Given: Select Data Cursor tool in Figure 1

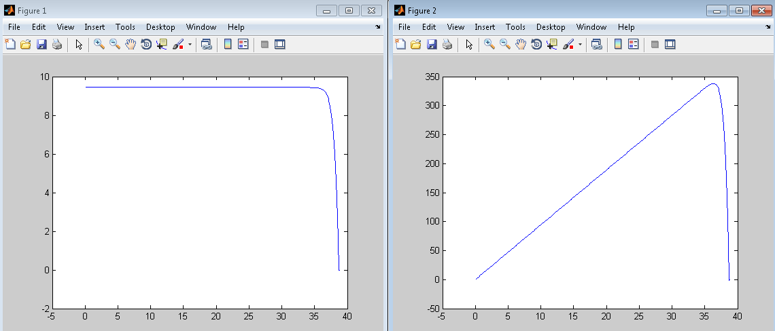Looking at the screenshot, I should (x=162, y=45).
